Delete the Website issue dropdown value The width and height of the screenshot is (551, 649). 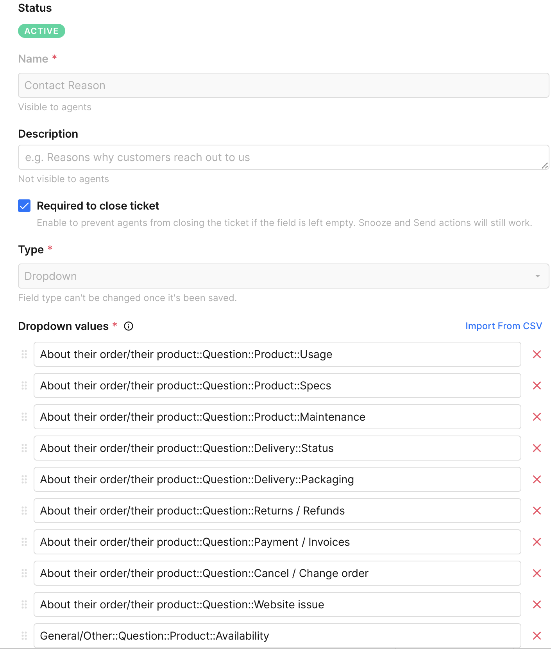pos(537,604)
